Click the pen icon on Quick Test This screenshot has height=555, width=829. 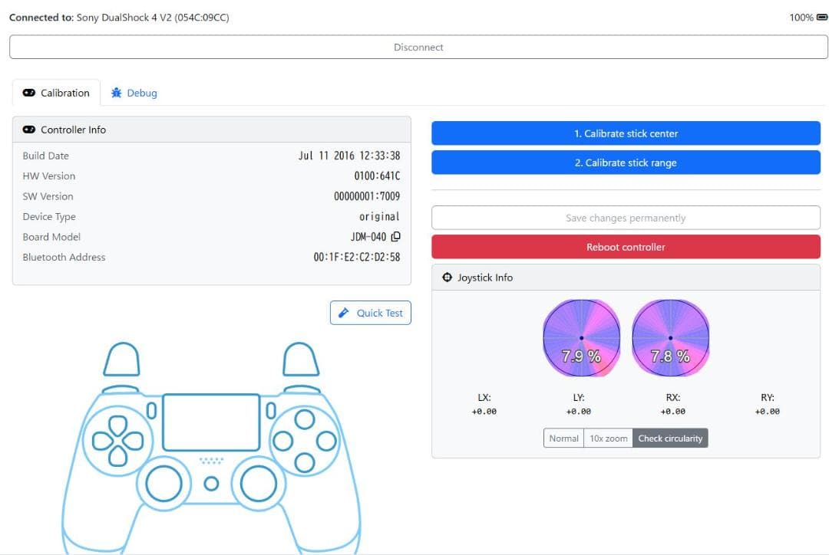(344, 313)
